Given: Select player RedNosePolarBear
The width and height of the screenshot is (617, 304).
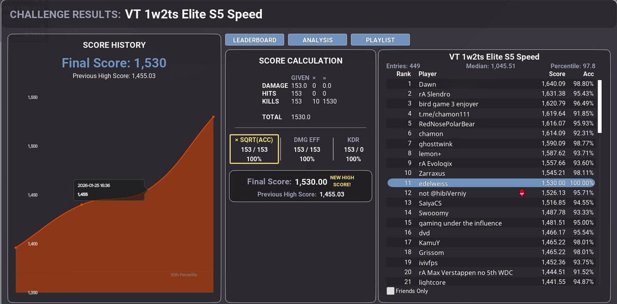Looking at the screenshot, I should coord(491,124).
